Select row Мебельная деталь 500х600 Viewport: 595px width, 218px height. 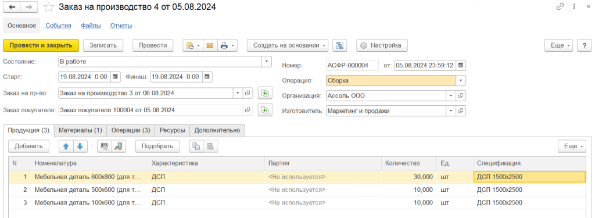click(x=297, y=190)
